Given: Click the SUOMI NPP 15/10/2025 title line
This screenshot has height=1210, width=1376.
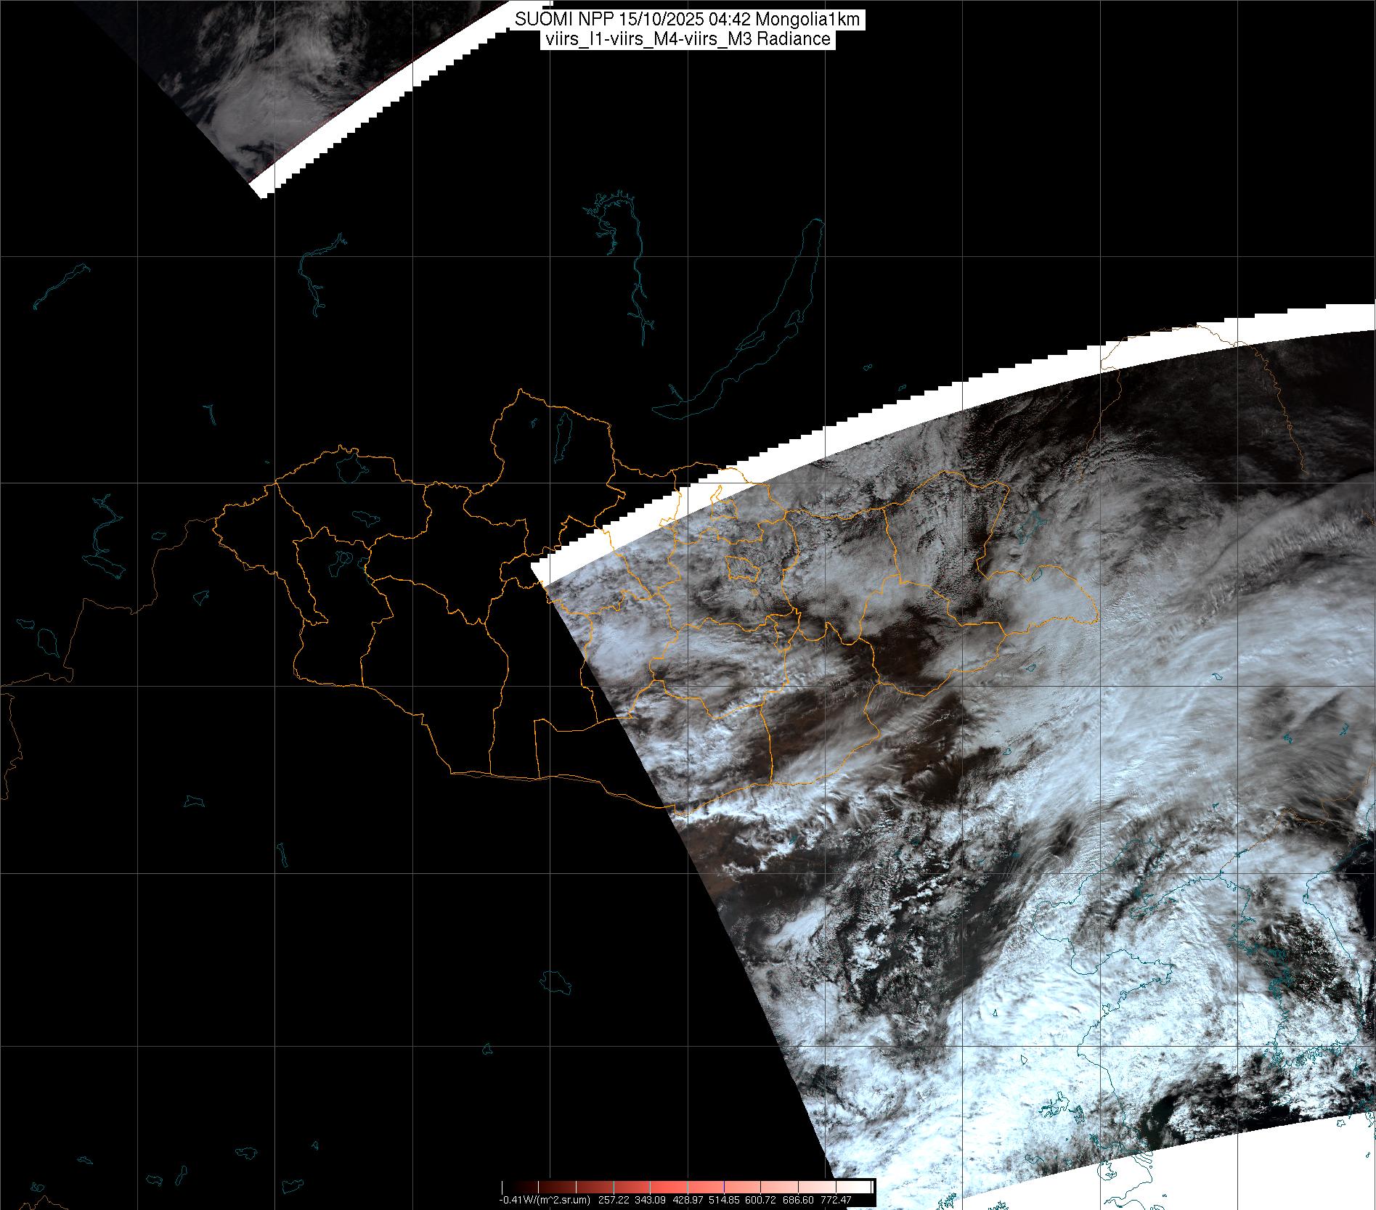Looking at the screenshot, I should tap(688, 20).
